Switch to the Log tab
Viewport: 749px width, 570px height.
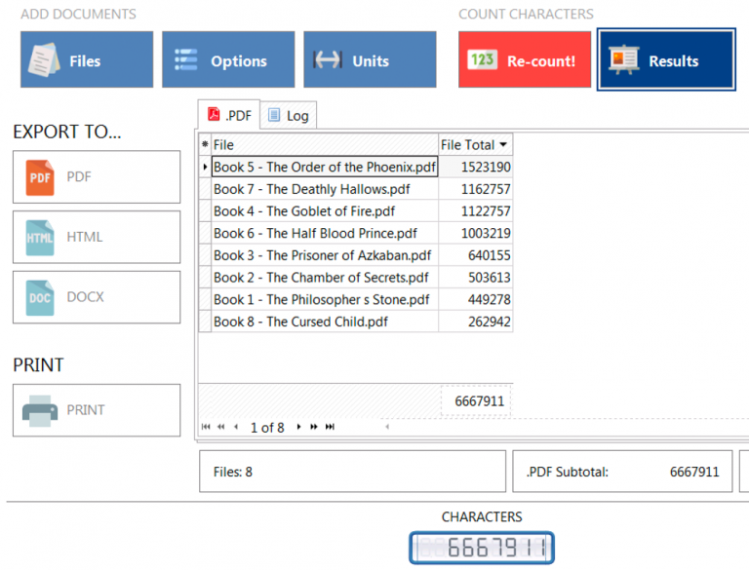pos(289,116)
